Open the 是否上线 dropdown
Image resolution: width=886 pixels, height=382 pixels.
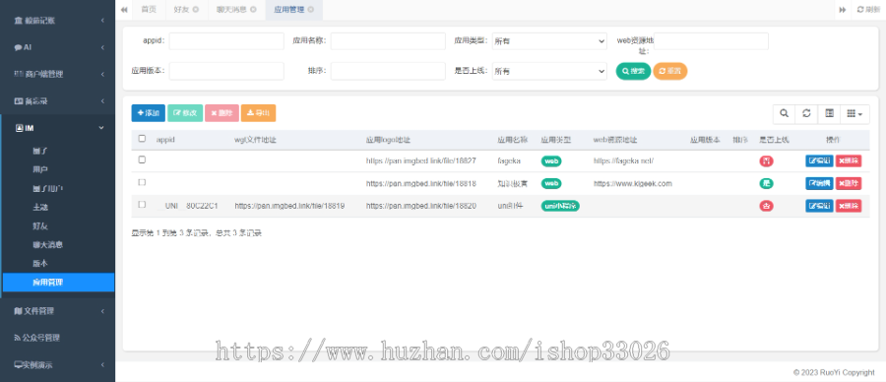[x=549, y=71]
